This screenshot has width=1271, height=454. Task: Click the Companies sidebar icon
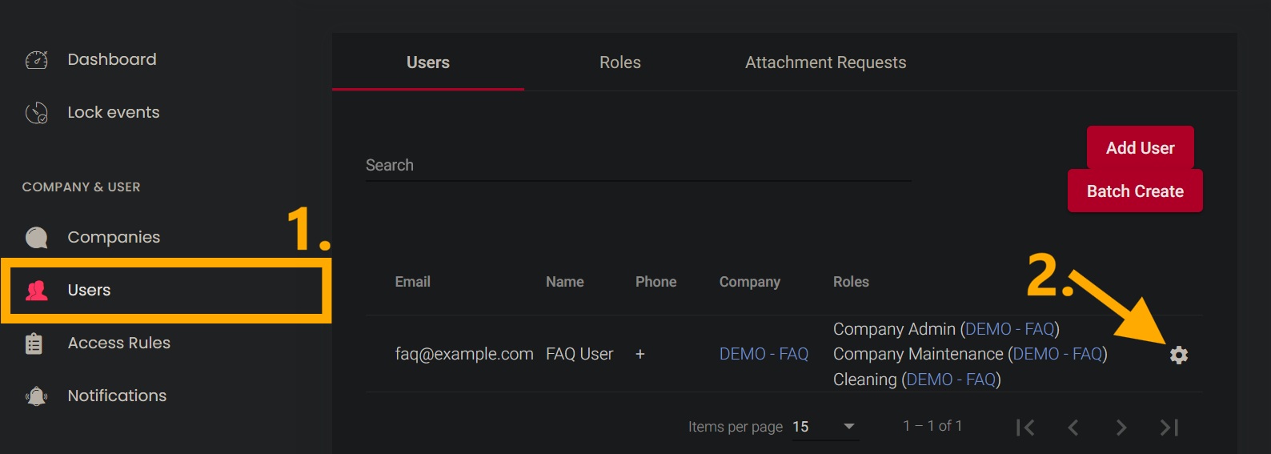pos(37,238)
